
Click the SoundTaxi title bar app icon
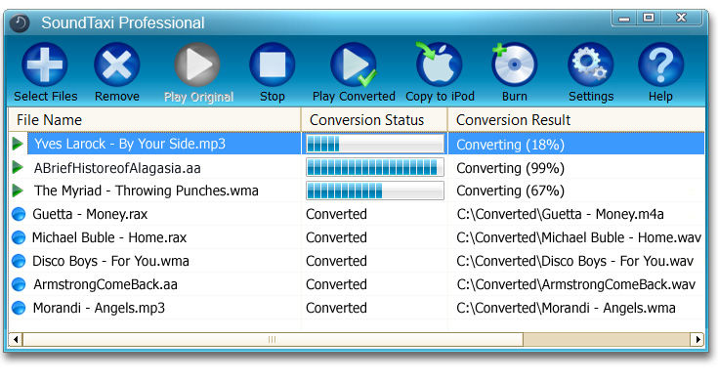(20, 22)
